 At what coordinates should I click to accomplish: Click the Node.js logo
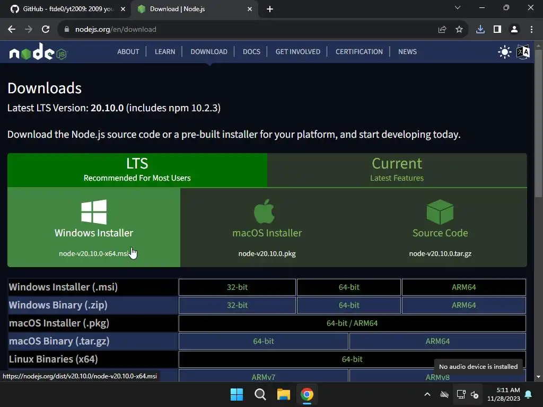pyautogui.click(x=38, y=51)
